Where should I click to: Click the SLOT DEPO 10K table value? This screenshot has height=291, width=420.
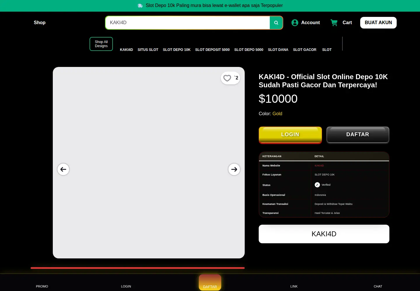point(325,175)
